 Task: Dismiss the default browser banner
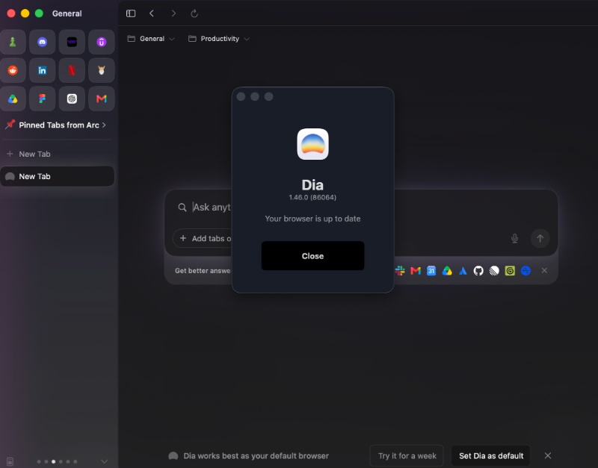click(548, 455)
